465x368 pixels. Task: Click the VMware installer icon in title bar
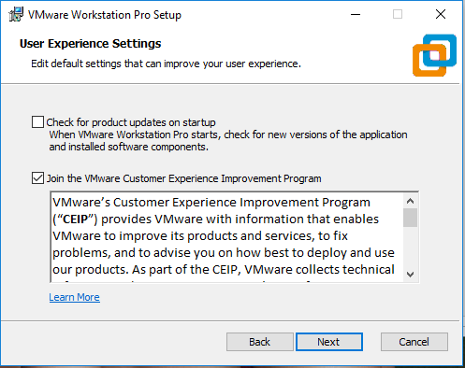coord(16,14)
